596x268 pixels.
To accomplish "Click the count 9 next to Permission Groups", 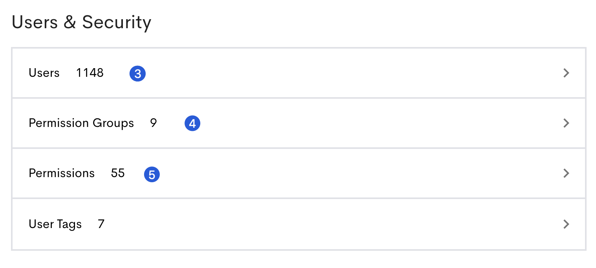I will pos(153,123).
